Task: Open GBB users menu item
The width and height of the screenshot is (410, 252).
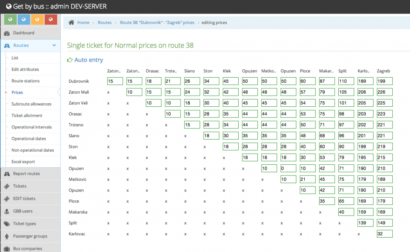Action: click(30, 211)
